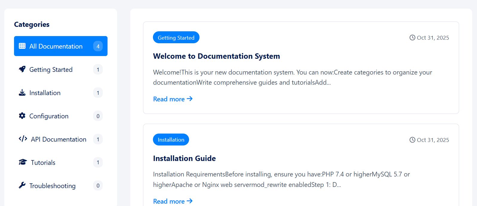
Task: Click the gear icon for Configuration
Action: (22, 116)
